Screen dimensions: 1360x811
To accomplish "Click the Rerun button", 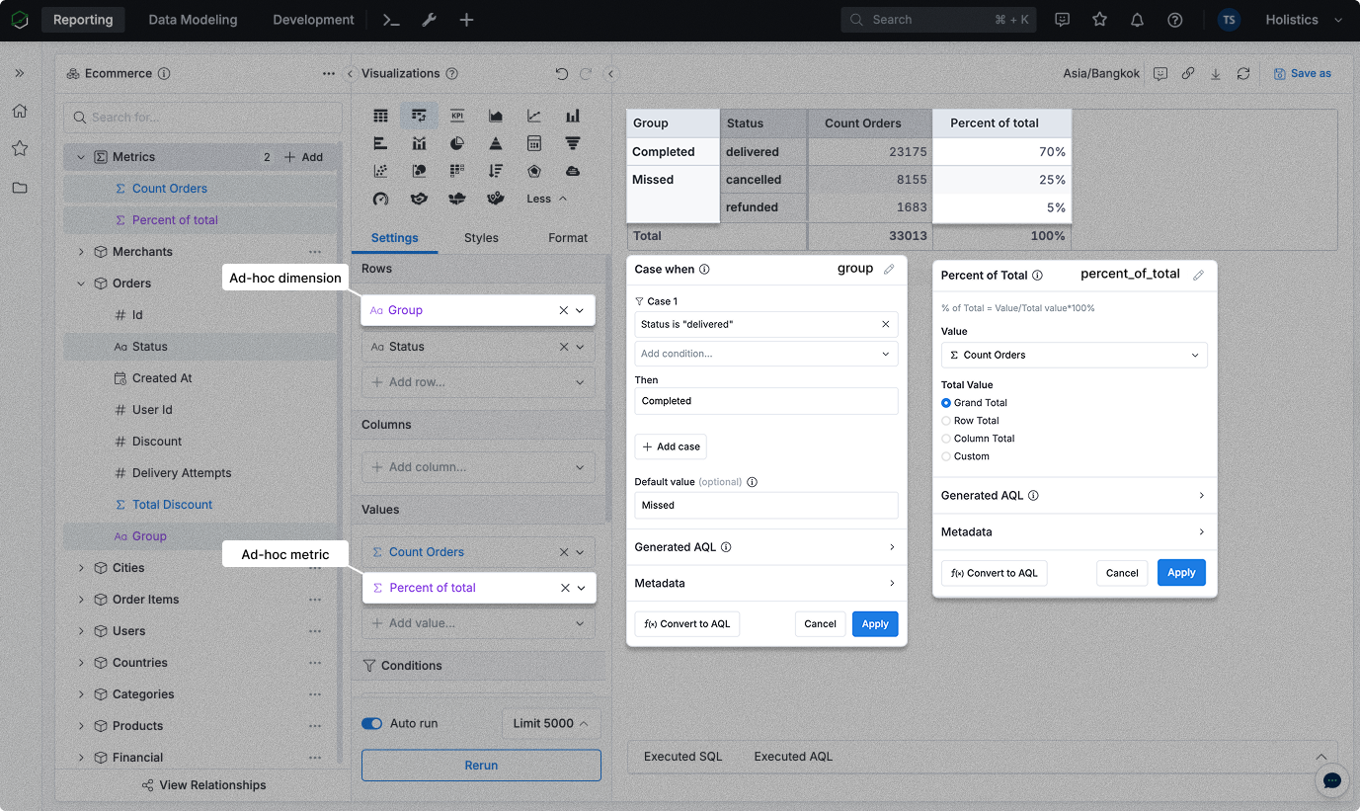I will coord(481,766).
